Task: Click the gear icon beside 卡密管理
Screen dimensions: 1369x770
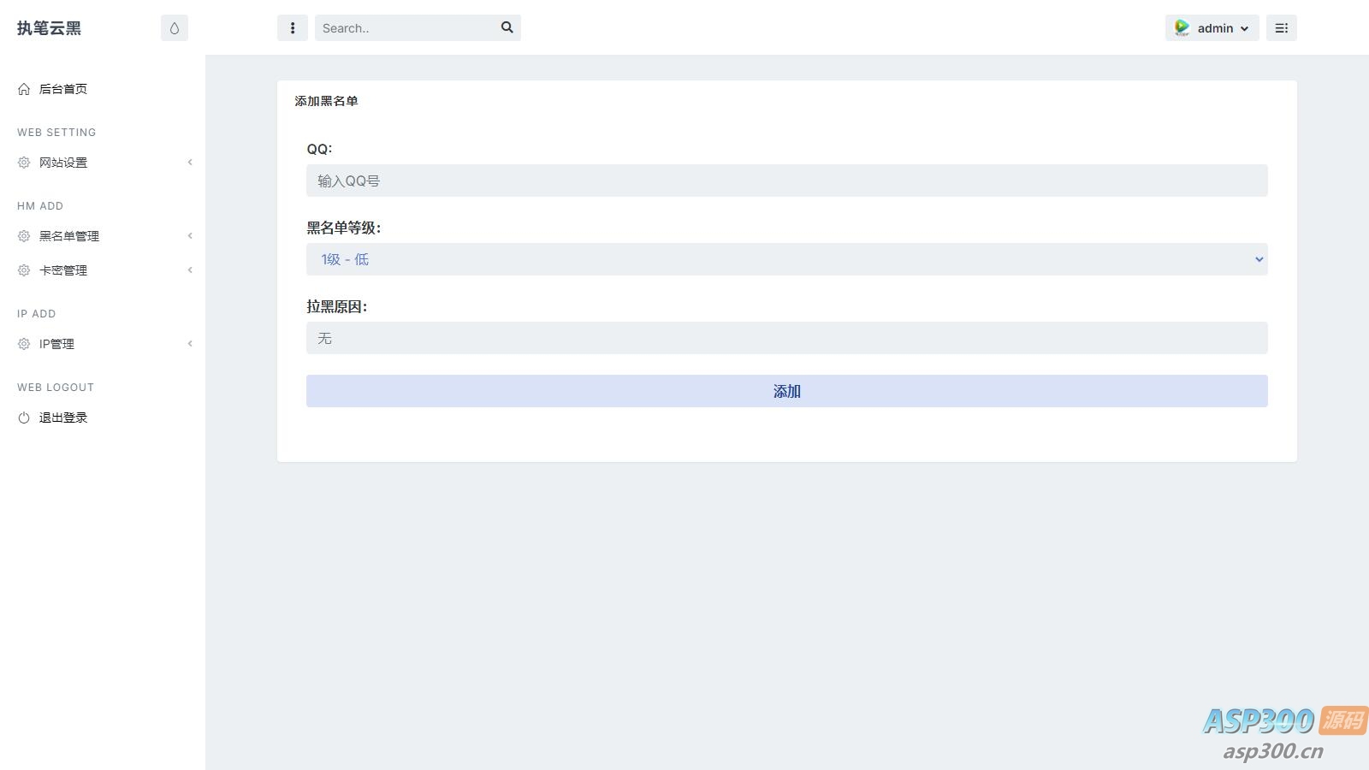Action: pos(24,270)
